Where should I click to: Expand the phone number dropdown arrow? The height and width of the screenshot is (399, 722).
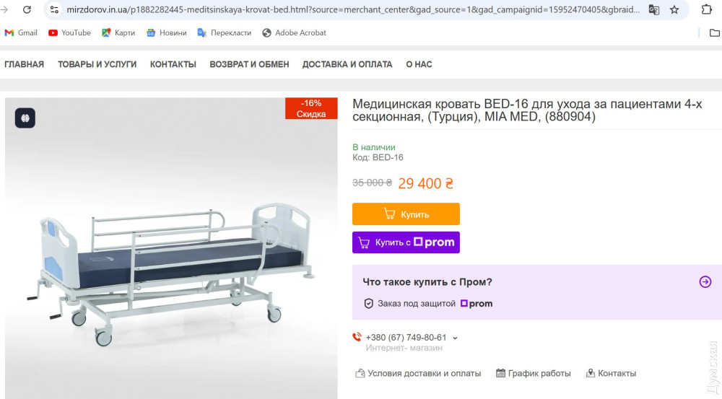[455, 338]
